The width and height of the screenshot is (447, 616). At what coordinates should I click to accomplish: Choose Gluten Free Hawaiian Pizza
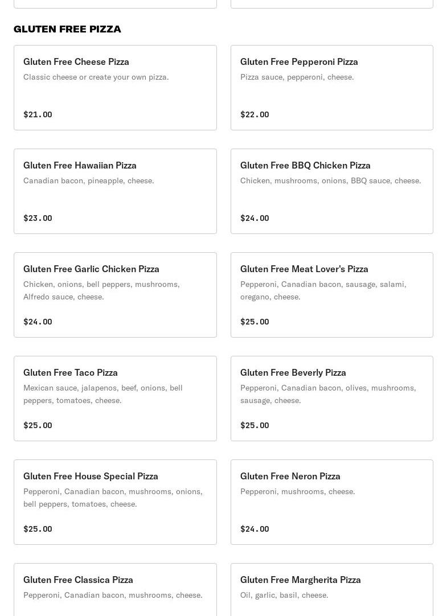[115, 191]
